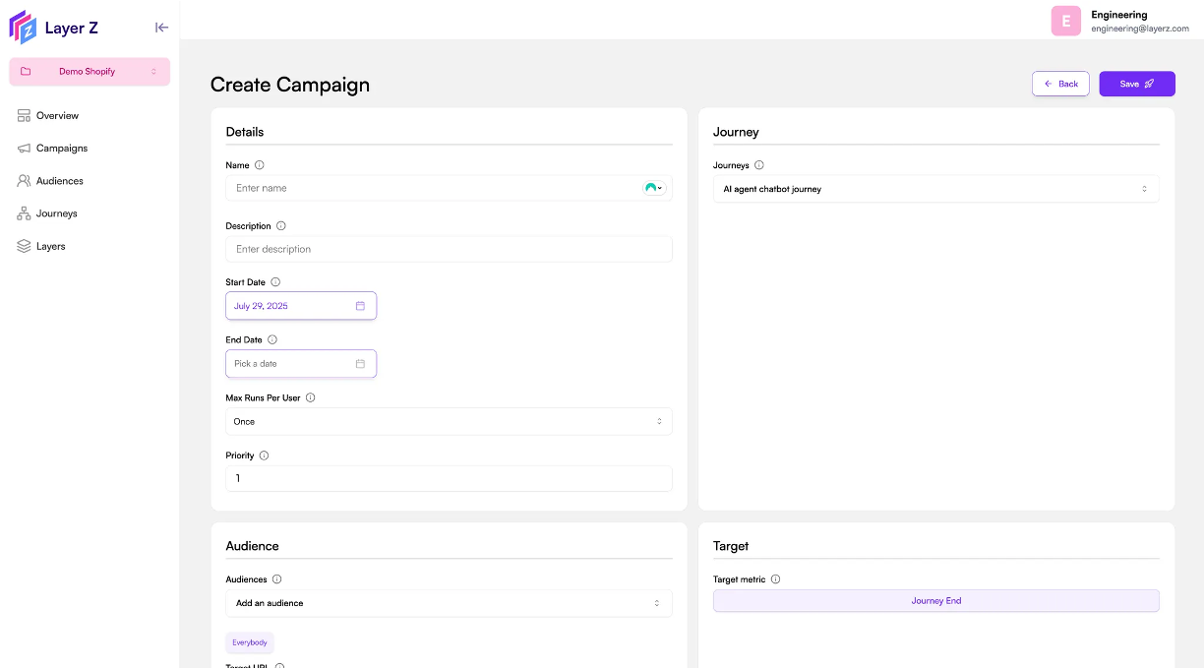Expand the Journeys selection dropdown
This screenshot has width=1204, height=669.
point(934,188)
